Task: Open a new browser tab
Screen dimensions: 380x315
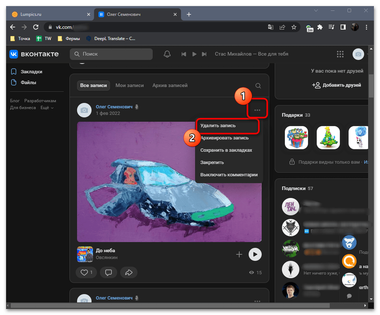Action: coord(189,14)
